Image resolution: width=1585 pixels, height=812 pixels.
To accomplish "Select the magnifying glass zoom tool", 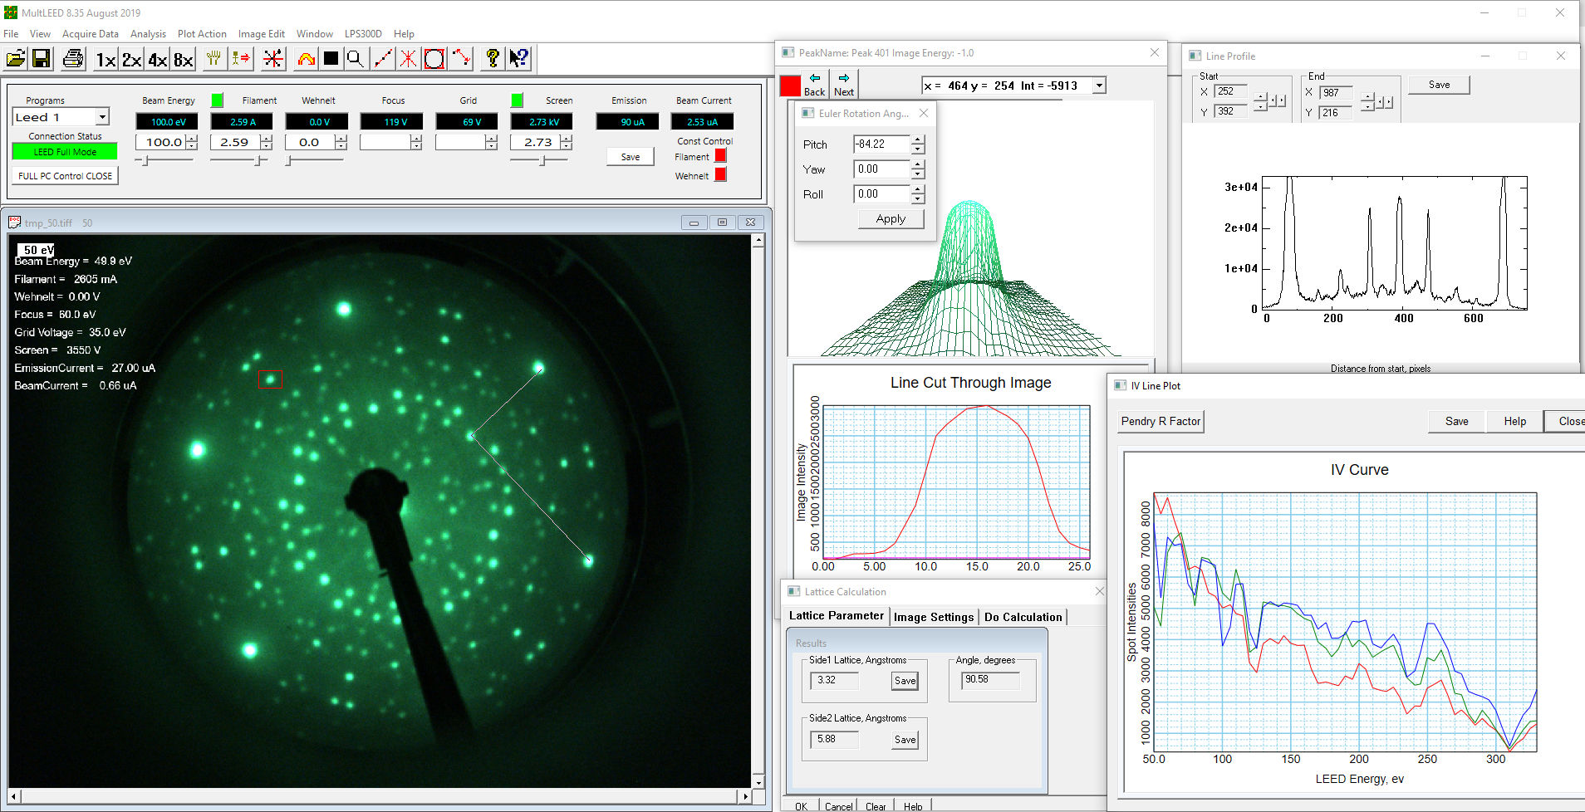I will tap(356, 59).
